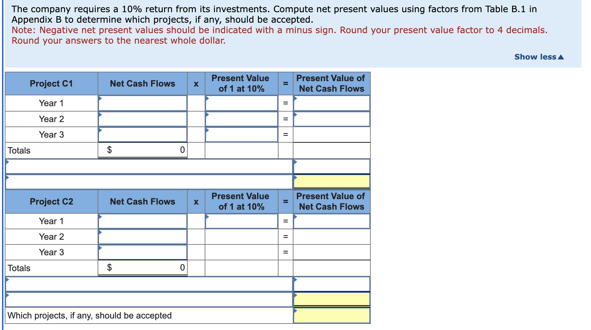Screen dimensions: 591x330
Task: Click the Year 3 Net Cash Flows cell for Project C1
Action: (x=142, y=134)
